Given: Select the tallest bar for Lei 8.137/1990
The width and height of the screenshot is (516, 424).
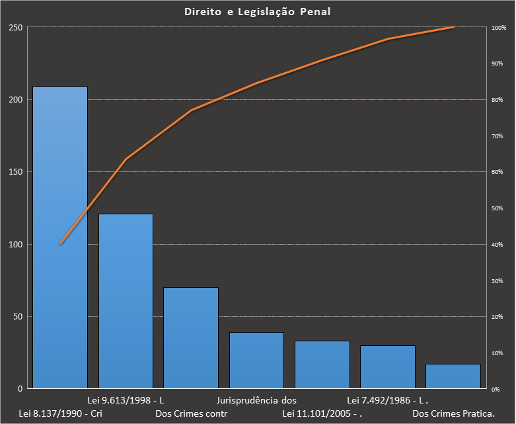Looking at the screenshot, I should [x=60, y=265].
